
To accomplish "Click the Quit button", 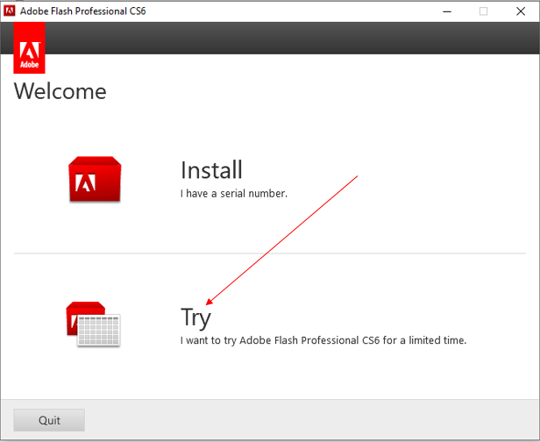I will [x=49, y=420].
